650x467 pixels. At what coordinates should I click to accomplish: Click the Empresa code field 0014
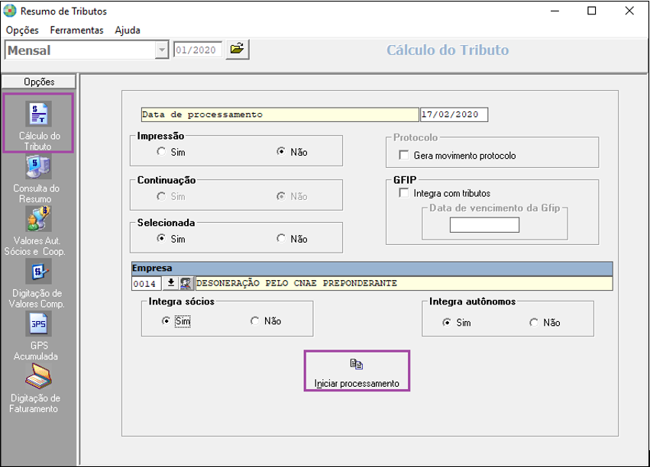click(147, 284)
